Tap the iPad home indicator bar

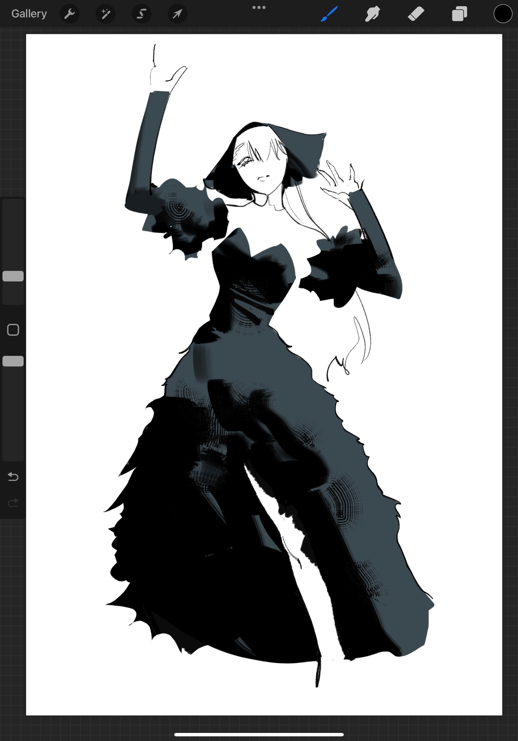259,735
